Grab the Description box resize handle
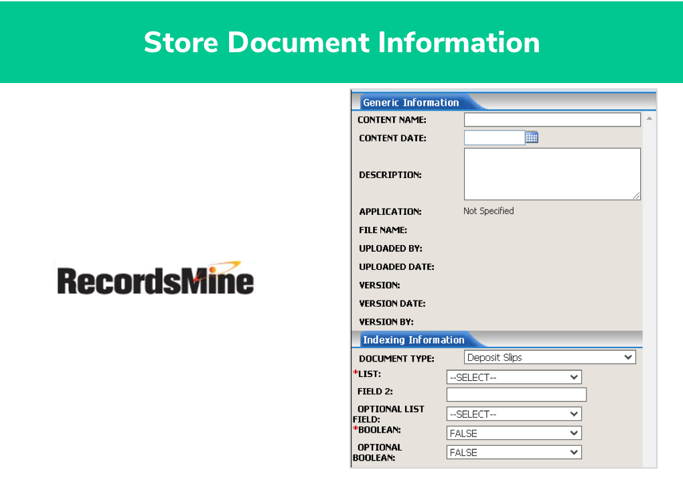The image size is (683, 482). pyautogui.click(x=636, y=196)
